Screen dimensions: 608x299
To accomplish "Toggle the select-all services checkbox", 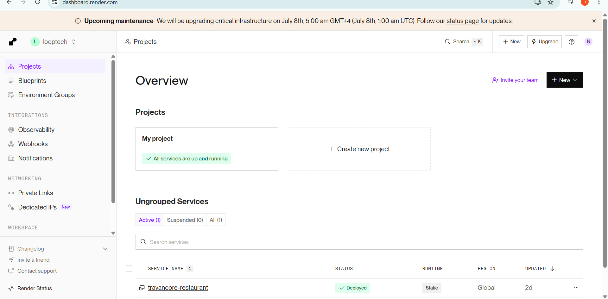I will tap(129, 269).
